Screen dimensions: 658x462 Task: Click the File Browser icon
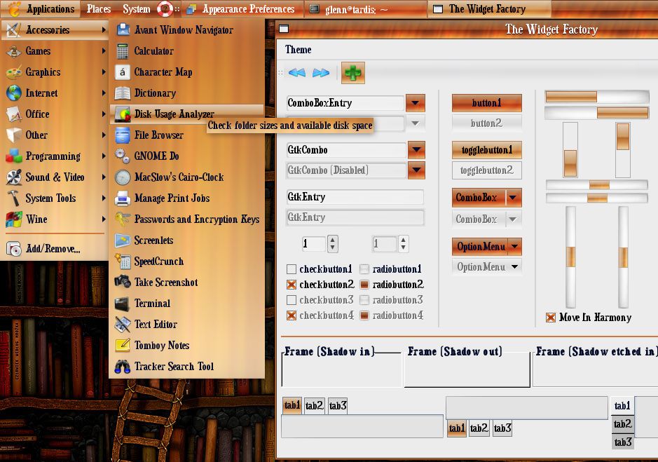coord(123,135)
